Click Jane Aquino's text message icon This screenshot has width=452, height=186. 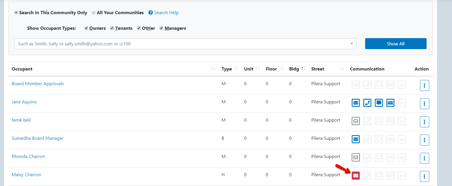pos(379,103)
